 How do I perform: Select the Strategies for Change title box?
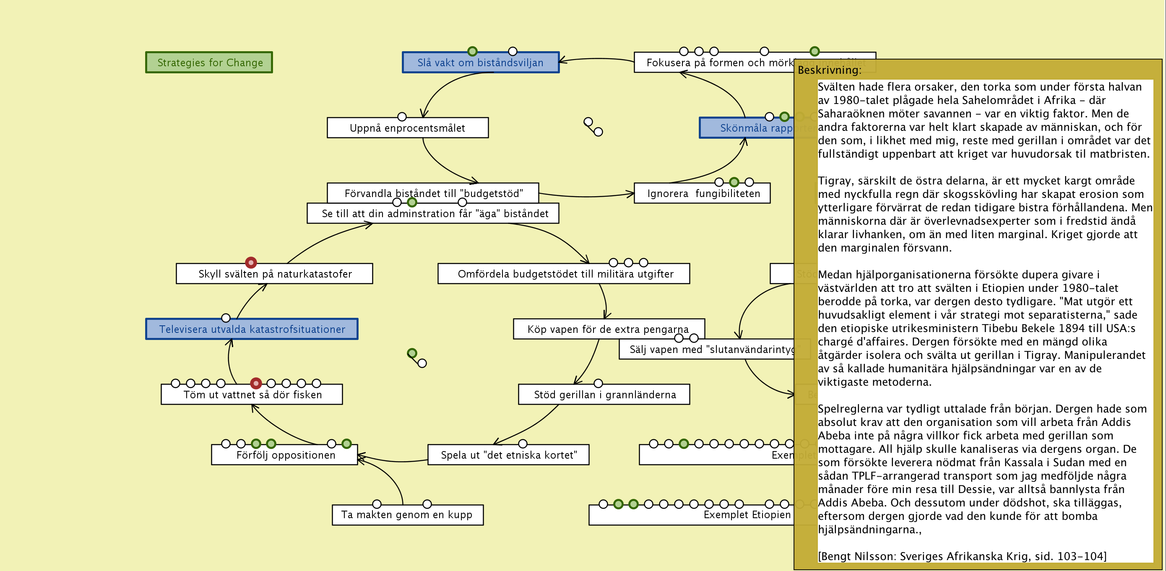(x=209, y=62)
